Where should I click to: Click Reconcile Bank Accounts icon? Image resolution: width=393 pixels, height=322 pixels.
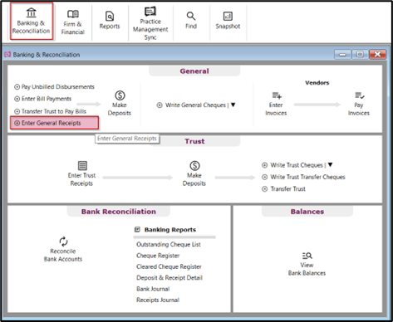click(63, 242)
